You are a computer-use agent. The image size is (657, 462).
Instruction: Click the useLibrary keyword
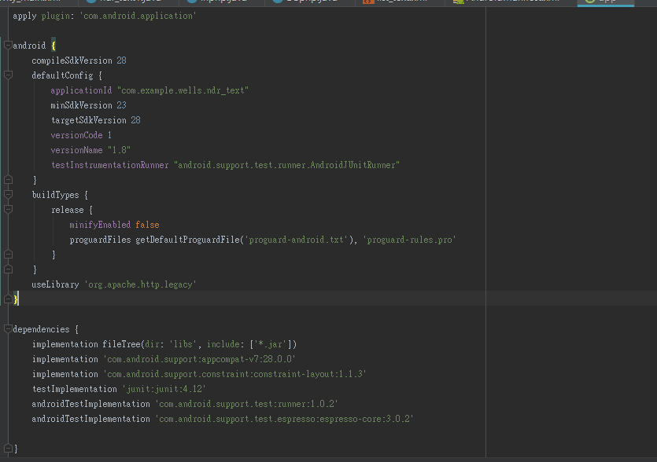55,284
